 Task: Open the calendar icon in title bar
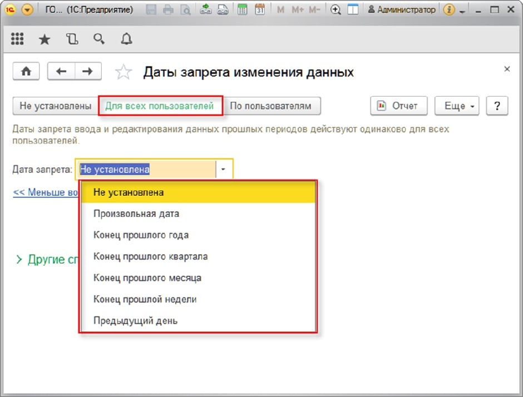pos(259,10)
